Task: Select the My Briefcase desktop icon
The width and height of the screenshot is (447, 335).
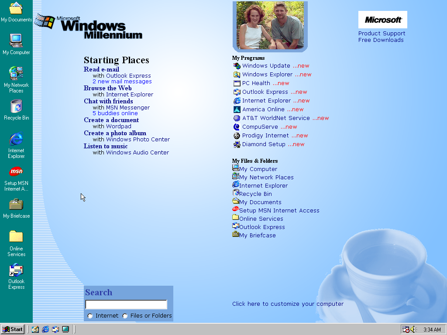Action: [16, 205]
